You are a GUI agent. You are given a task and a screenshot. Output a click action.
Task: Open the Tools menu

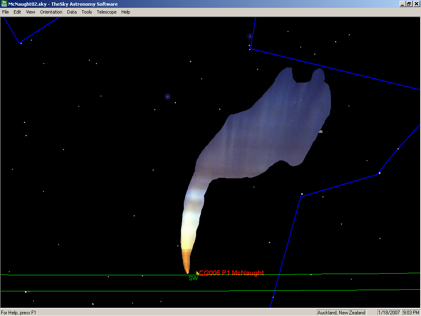87,12
